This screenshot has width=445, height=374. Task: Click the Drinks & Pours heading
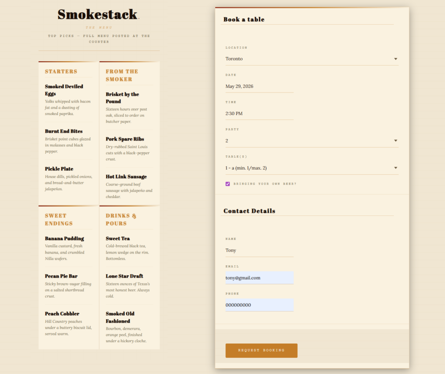(x=121, y=220)
